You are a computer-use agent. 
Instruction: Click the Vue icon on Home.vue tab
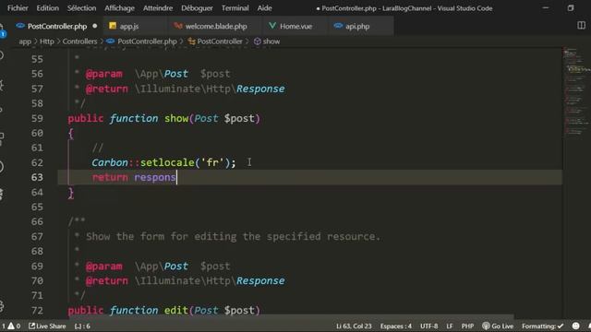coord(272,26)
